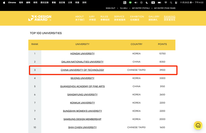Open the Chrome 歷史記錄 menu
Image resolution: width=206 pixels, height=133 pixels.
click(x=44, y=2)
